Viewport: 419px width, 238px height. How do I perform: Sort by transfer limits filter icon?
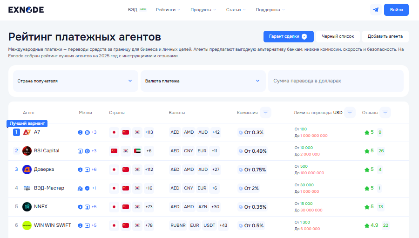[350, 113]
